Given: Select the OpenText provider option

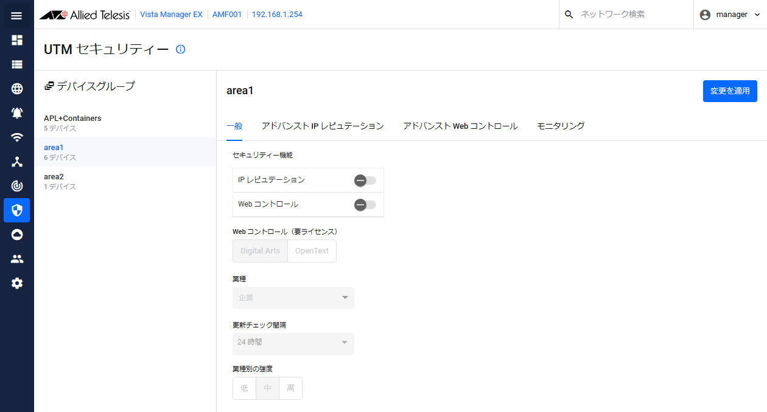Looking at the screenshot, I should 312,251.
